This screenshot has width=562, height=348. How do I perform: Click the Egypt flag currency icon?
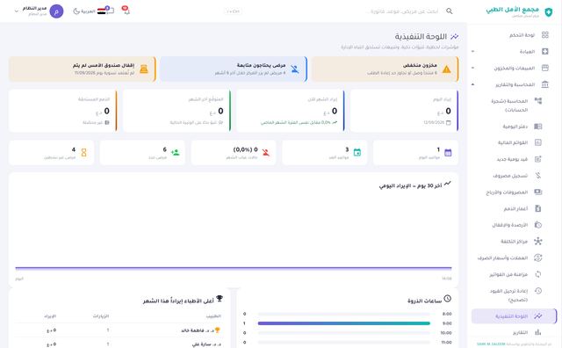tap(102, 11)
